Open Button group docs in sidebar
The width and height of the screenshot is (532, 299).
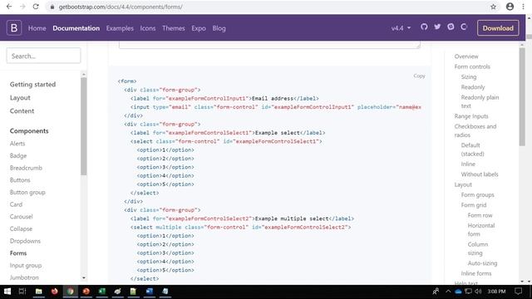pos(27,193)
